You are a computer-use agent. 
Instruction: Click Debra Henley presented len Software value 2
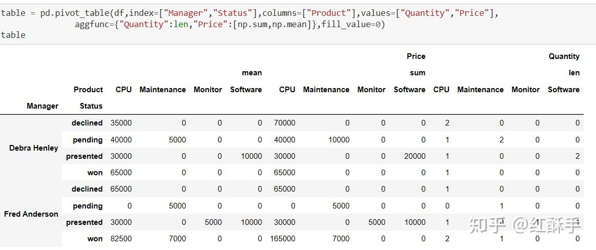click(x=578, y=156)
